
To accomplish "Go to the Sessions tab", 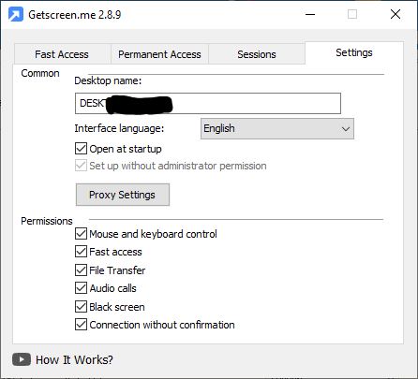I will click(257, 54).
